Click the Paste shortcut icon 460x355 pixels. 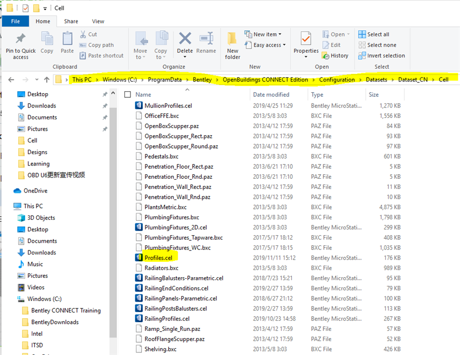tap(83, 55)
